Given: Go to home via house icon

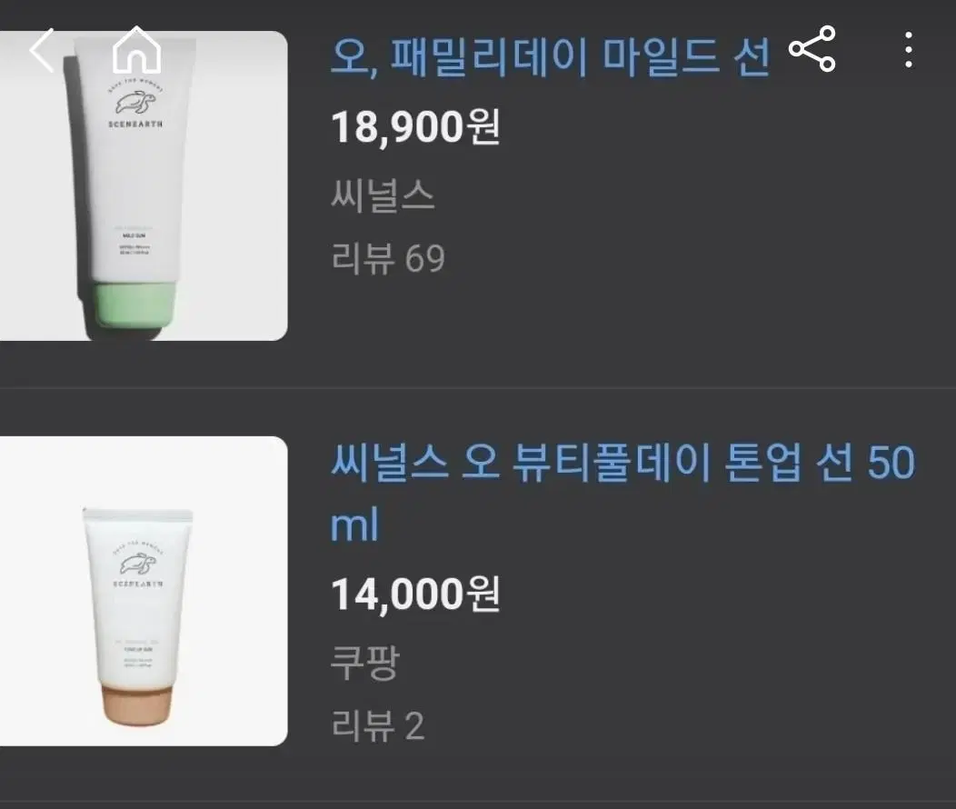Looking at the screenshot, I should (x=136, y=50).
